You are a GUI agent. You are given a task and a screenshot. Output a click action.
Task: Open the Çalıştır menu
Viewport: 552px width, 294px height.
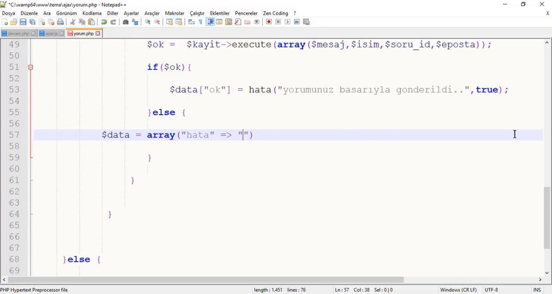pos(197,13)
